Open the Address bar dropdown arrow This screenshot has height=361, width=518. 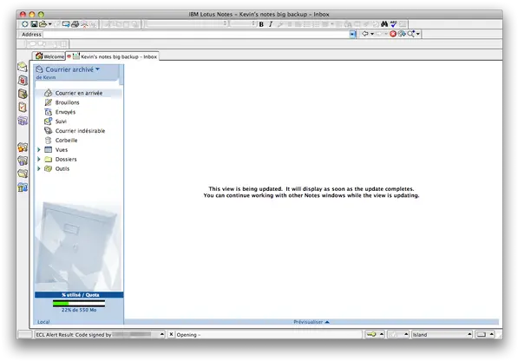[x=353, y=34]
